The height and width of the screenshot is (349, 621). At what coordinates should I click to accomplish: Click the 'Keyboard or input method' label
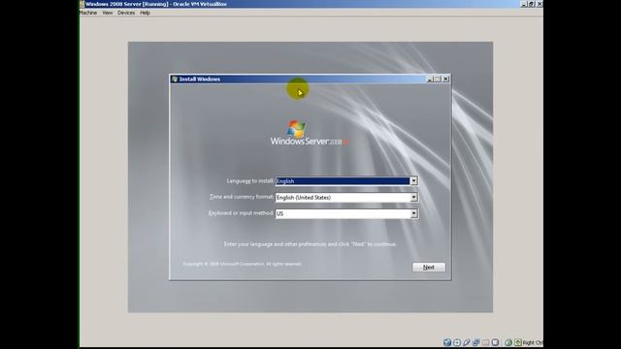pyautogui.click(x=241, y=213)
